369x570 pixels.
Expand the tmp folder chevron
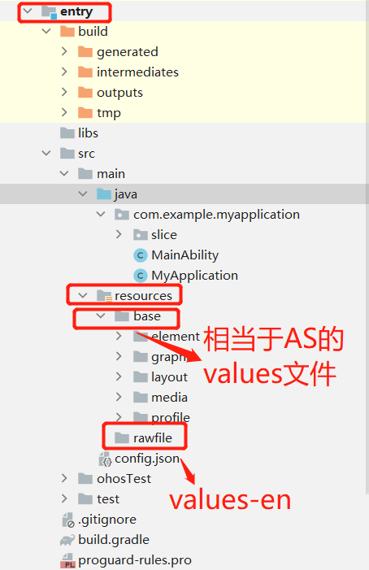click(x=64, y=112)
